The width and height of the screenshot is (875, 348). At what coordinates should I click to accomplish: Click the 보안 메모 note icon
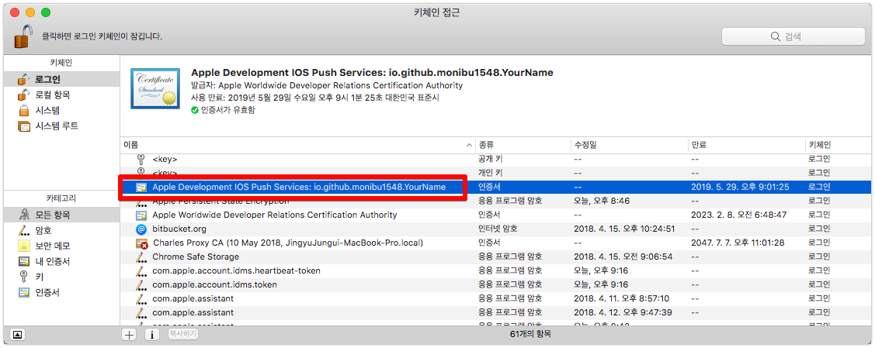[x=24, y=246]
